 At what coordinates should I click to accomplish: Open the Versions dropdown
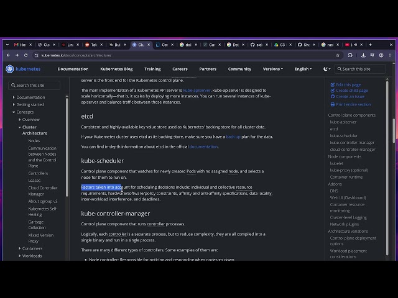[272, 69]
